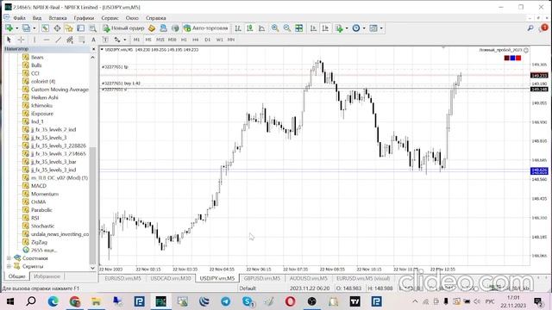This screenshot has width=552, height=310.
Task: Select the Fibonacci Retracement tool
Action: (82, 40)
